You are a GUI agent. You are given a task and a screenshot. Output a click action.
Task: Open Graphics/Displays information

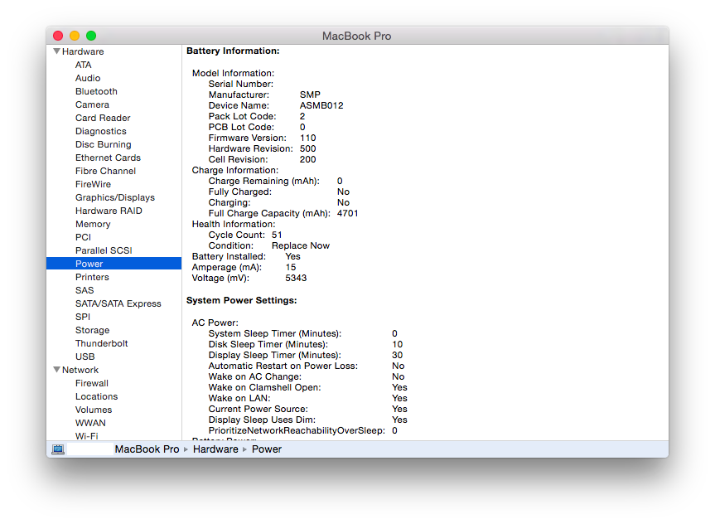(115, 197)
